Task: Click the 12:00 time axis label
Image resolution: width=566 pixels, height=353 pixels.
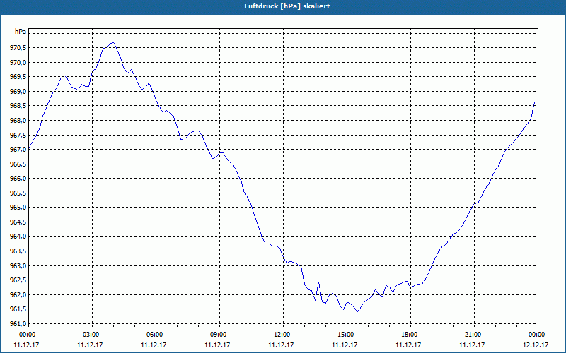Action: tap(281, 335)
